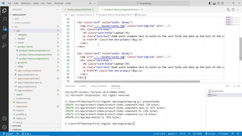Click UTF-8 encoding indicator
Viewport: 242px width, 136px height.
[182, 134]
